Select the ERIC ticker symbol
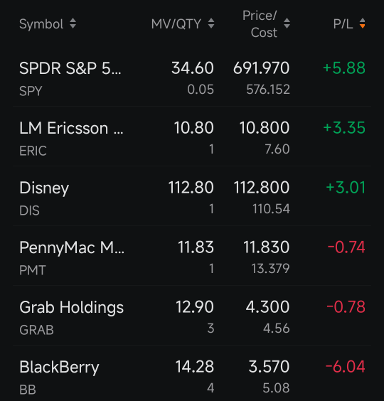Viewport: 384px width, 401px height. pyautogui.click(x=33, y=151)
